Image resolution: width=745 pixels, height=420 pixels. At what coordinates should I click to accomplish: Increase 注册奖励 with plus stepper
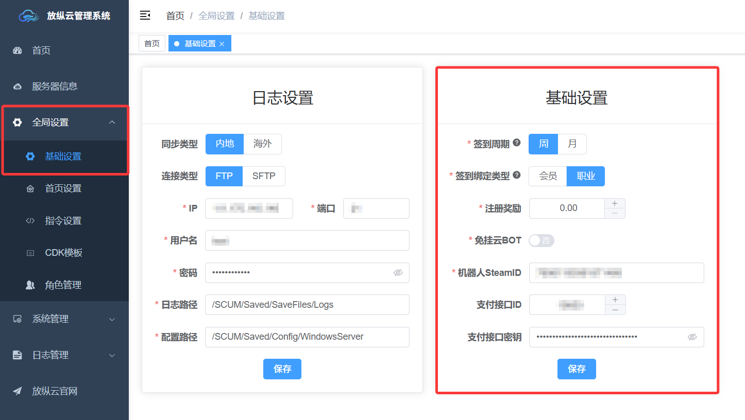point(615,203)
